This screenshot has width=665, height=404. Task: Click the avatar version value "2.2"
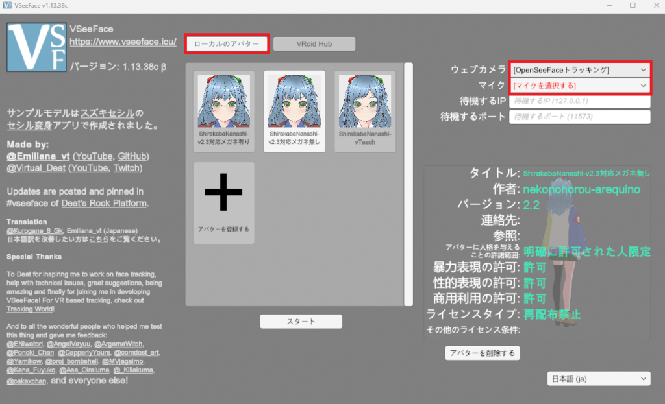531,205
